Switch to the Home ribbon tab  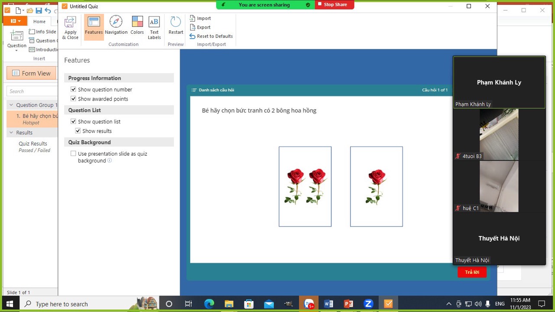[x=39, y=21]
